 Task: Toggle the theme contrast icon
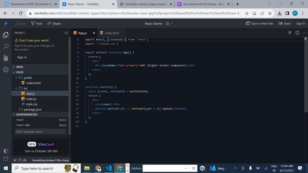[x=6, y=151]
